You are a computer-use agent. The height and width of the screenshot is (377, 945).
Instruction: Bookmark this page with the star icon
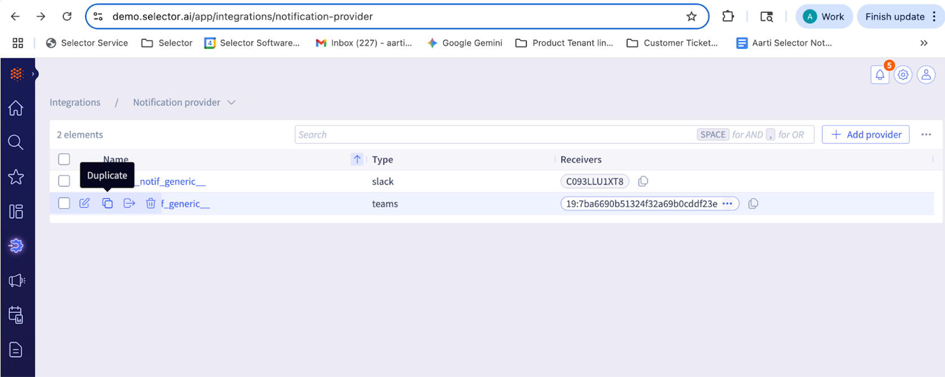coord(692,16)
